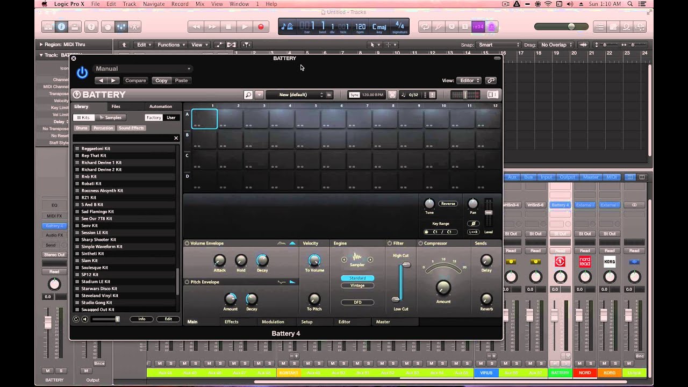The height and width of the screenshot is (387, 688).
Task: Open the Snap Smart dropdown
Action: tap(498, 45)
